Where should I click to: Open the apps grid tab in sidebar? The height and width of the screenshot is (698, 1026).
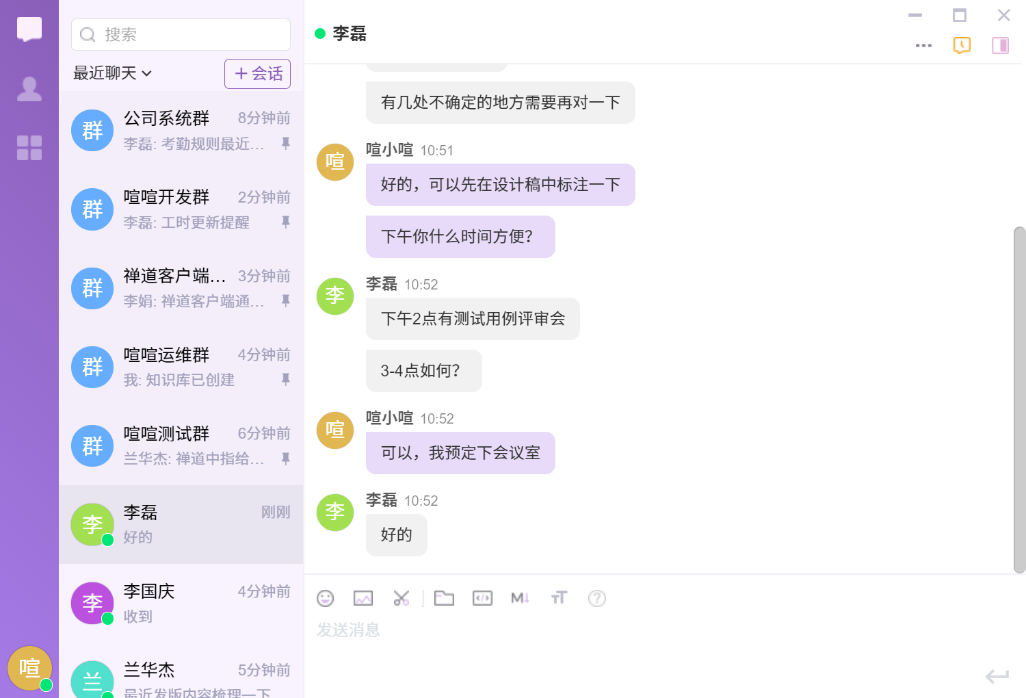point(29,148)
